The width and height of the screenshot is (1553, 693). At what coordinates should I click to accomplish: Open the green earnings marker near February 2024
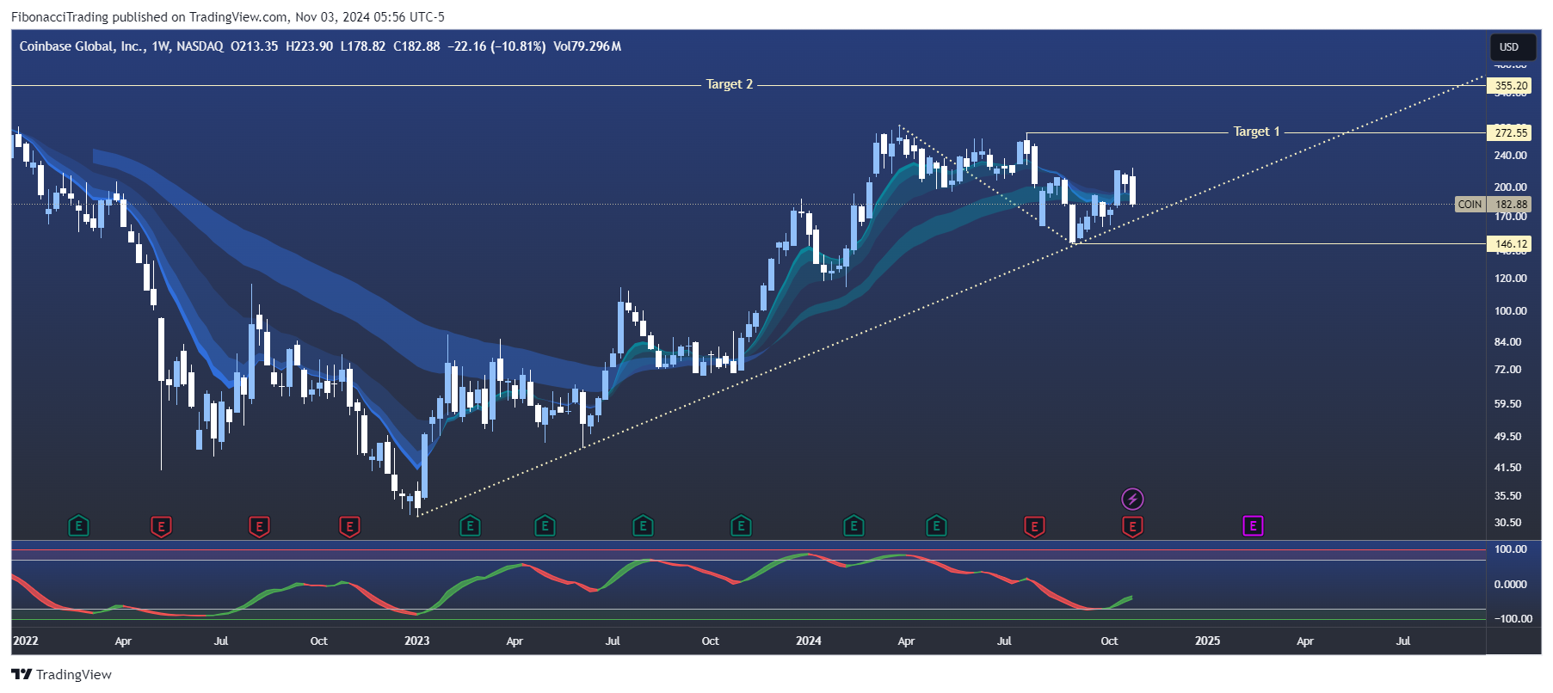[854, 525]
